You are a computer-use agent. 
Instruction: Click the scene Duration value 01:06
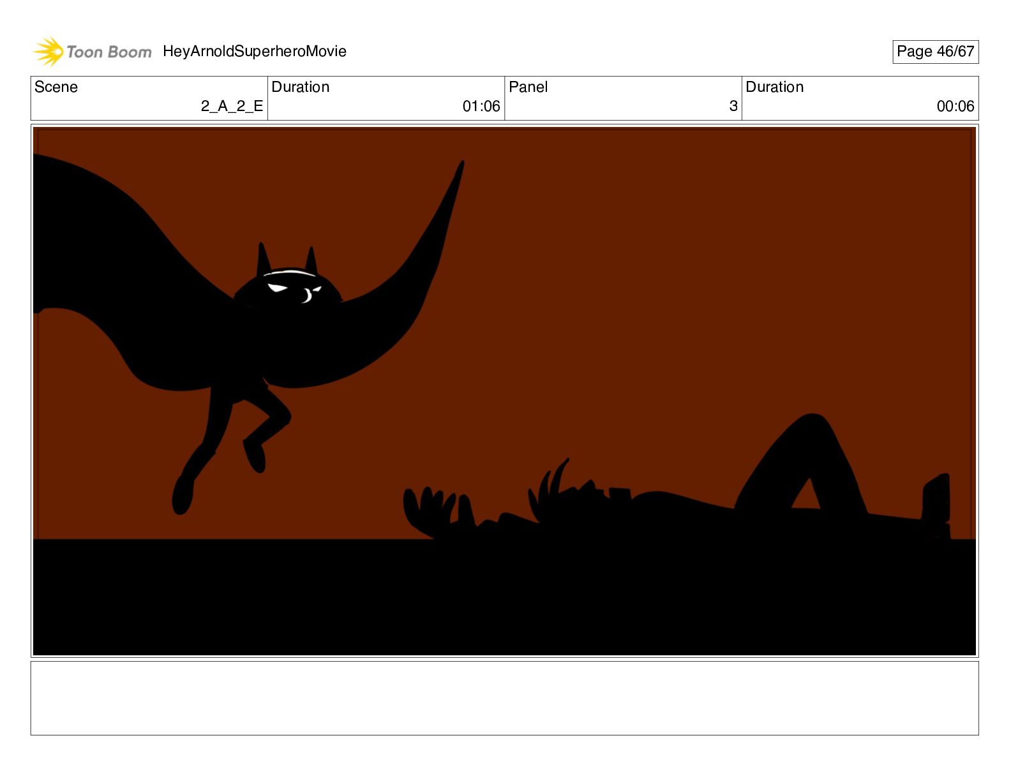pyautogui.click(x=481, y=107)
